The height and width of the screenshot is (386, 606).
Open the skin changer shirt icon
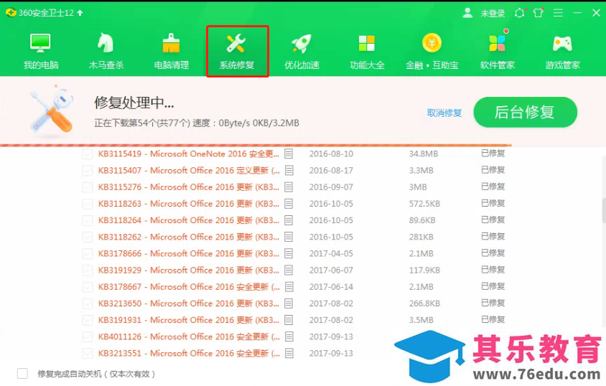[538, 13]
